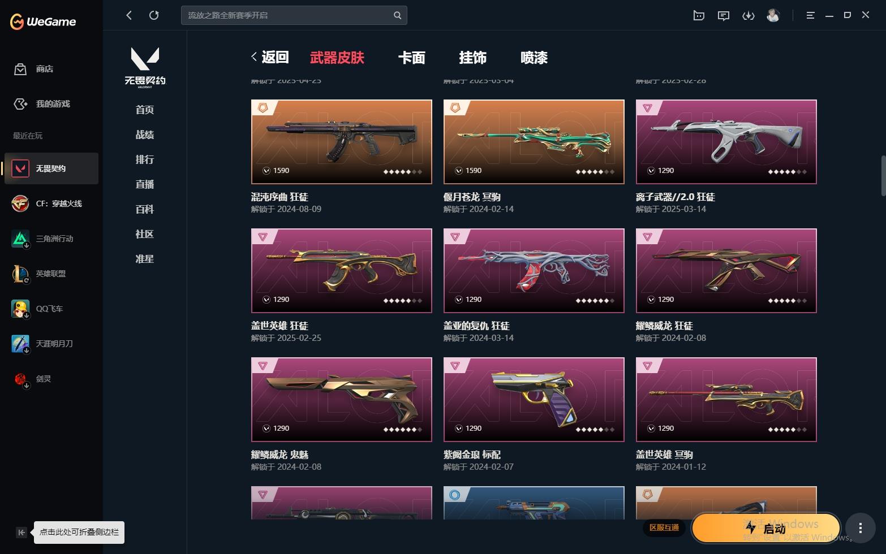
Task: Click the vertical scrollbar thumb
Action: tap(883, 175)
